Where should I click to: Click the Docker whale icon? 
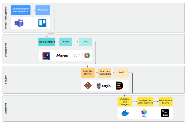(125, 113)
